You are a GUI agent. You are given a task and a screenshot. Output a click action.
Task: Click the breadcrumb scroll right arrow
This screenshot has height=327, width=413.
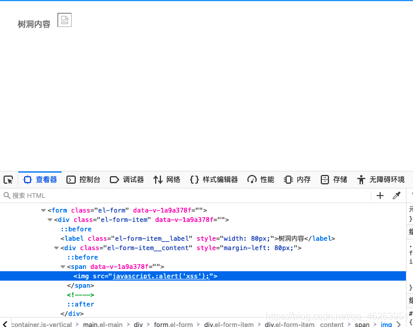pyautogui.click(x=399, y=324)
